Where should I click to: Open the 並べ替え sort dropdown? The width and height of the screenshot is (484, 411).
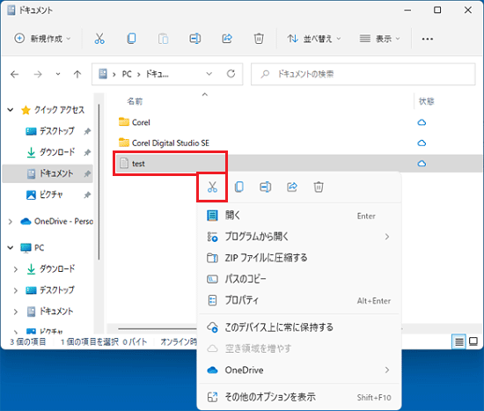pos(314,39)
